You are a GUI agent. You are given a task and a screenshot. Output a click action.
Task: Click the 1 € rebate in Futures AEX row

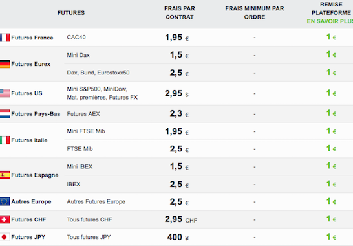point(331,113)
